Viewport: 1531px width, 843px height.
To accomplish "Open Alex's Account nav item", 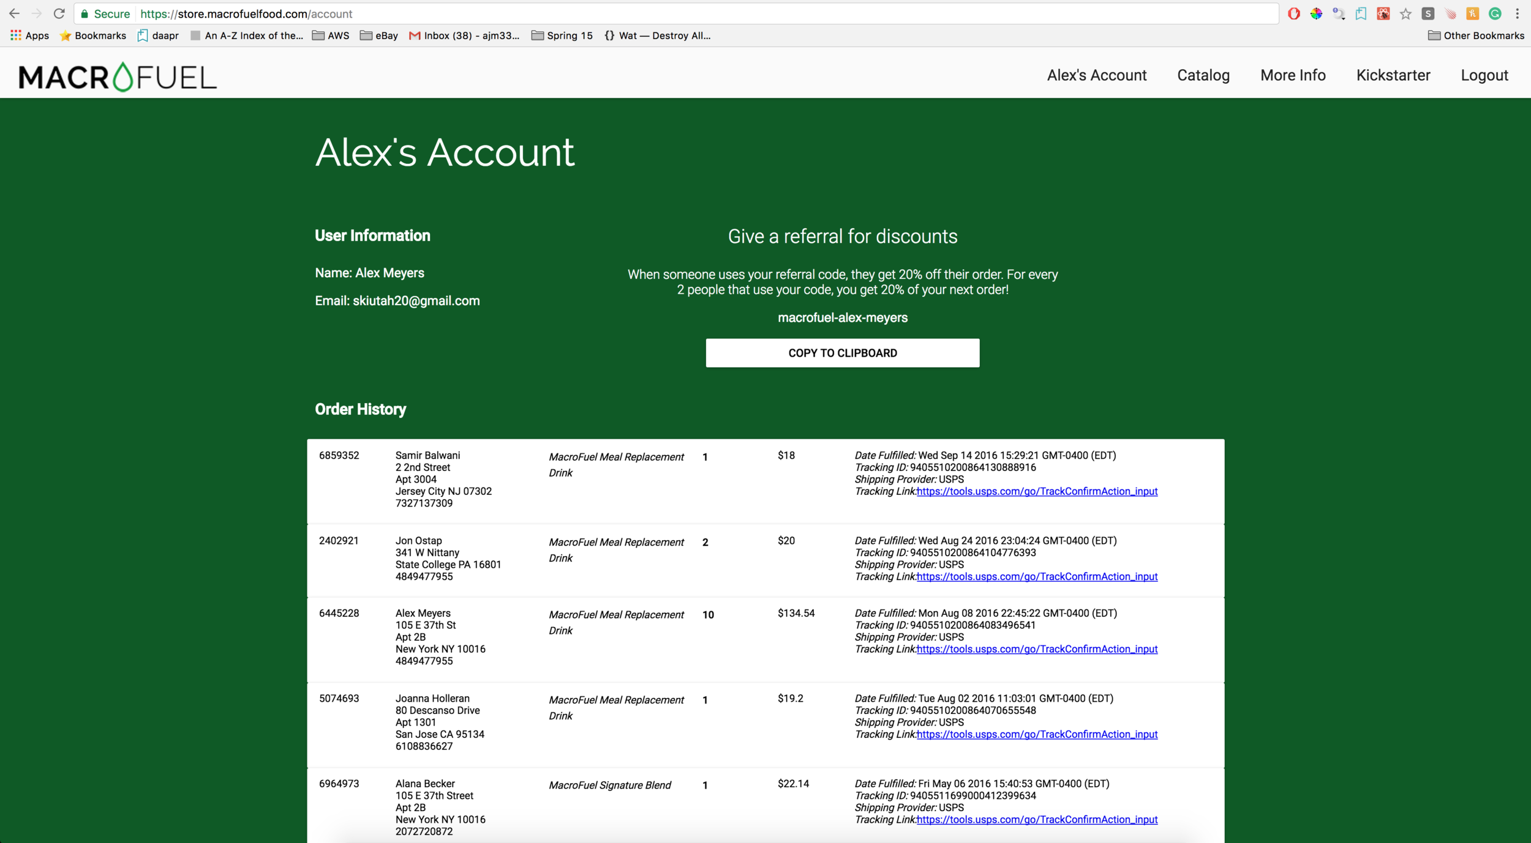I will [x=1096, y=75].
